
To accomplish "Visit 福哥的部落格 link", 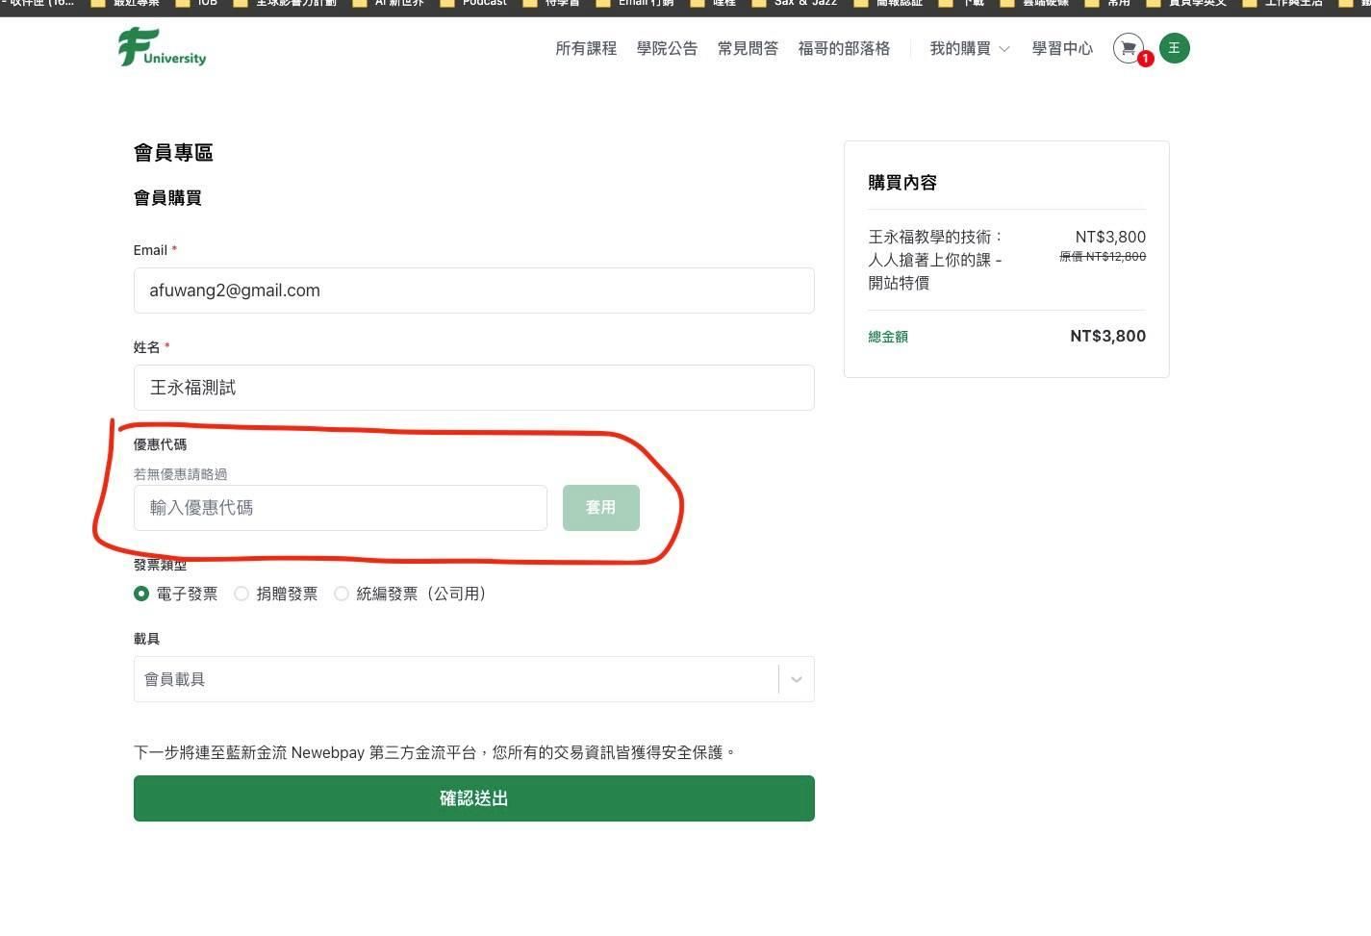I will pyautogui.click(x=844, y=48).
